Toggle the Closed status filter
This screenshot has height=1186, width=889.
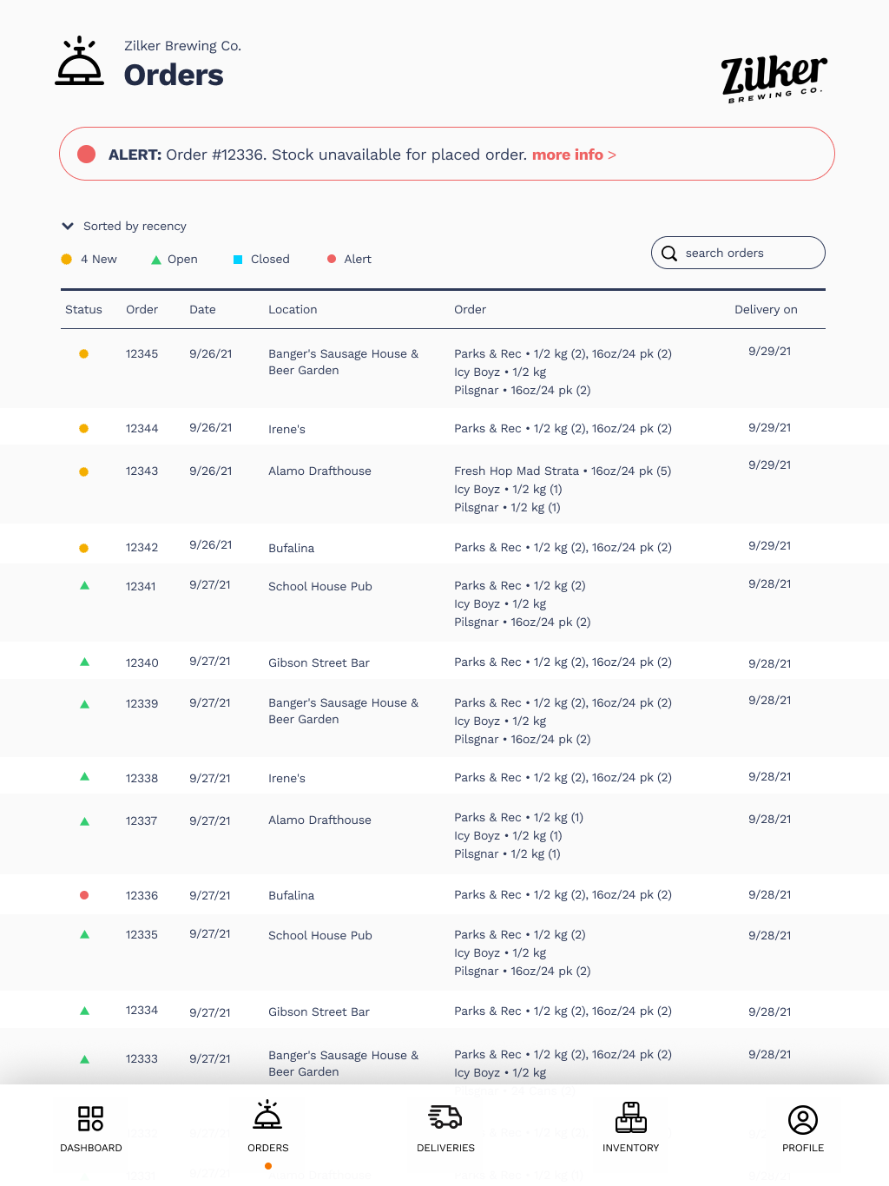click(x=261, y=260)
